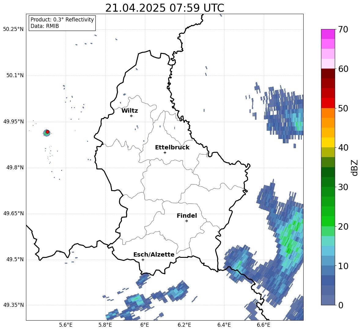The height and width of the screenshot is (331, 362).
Task: Click the 50.25°N latitude label
Action: pos(13,29)
